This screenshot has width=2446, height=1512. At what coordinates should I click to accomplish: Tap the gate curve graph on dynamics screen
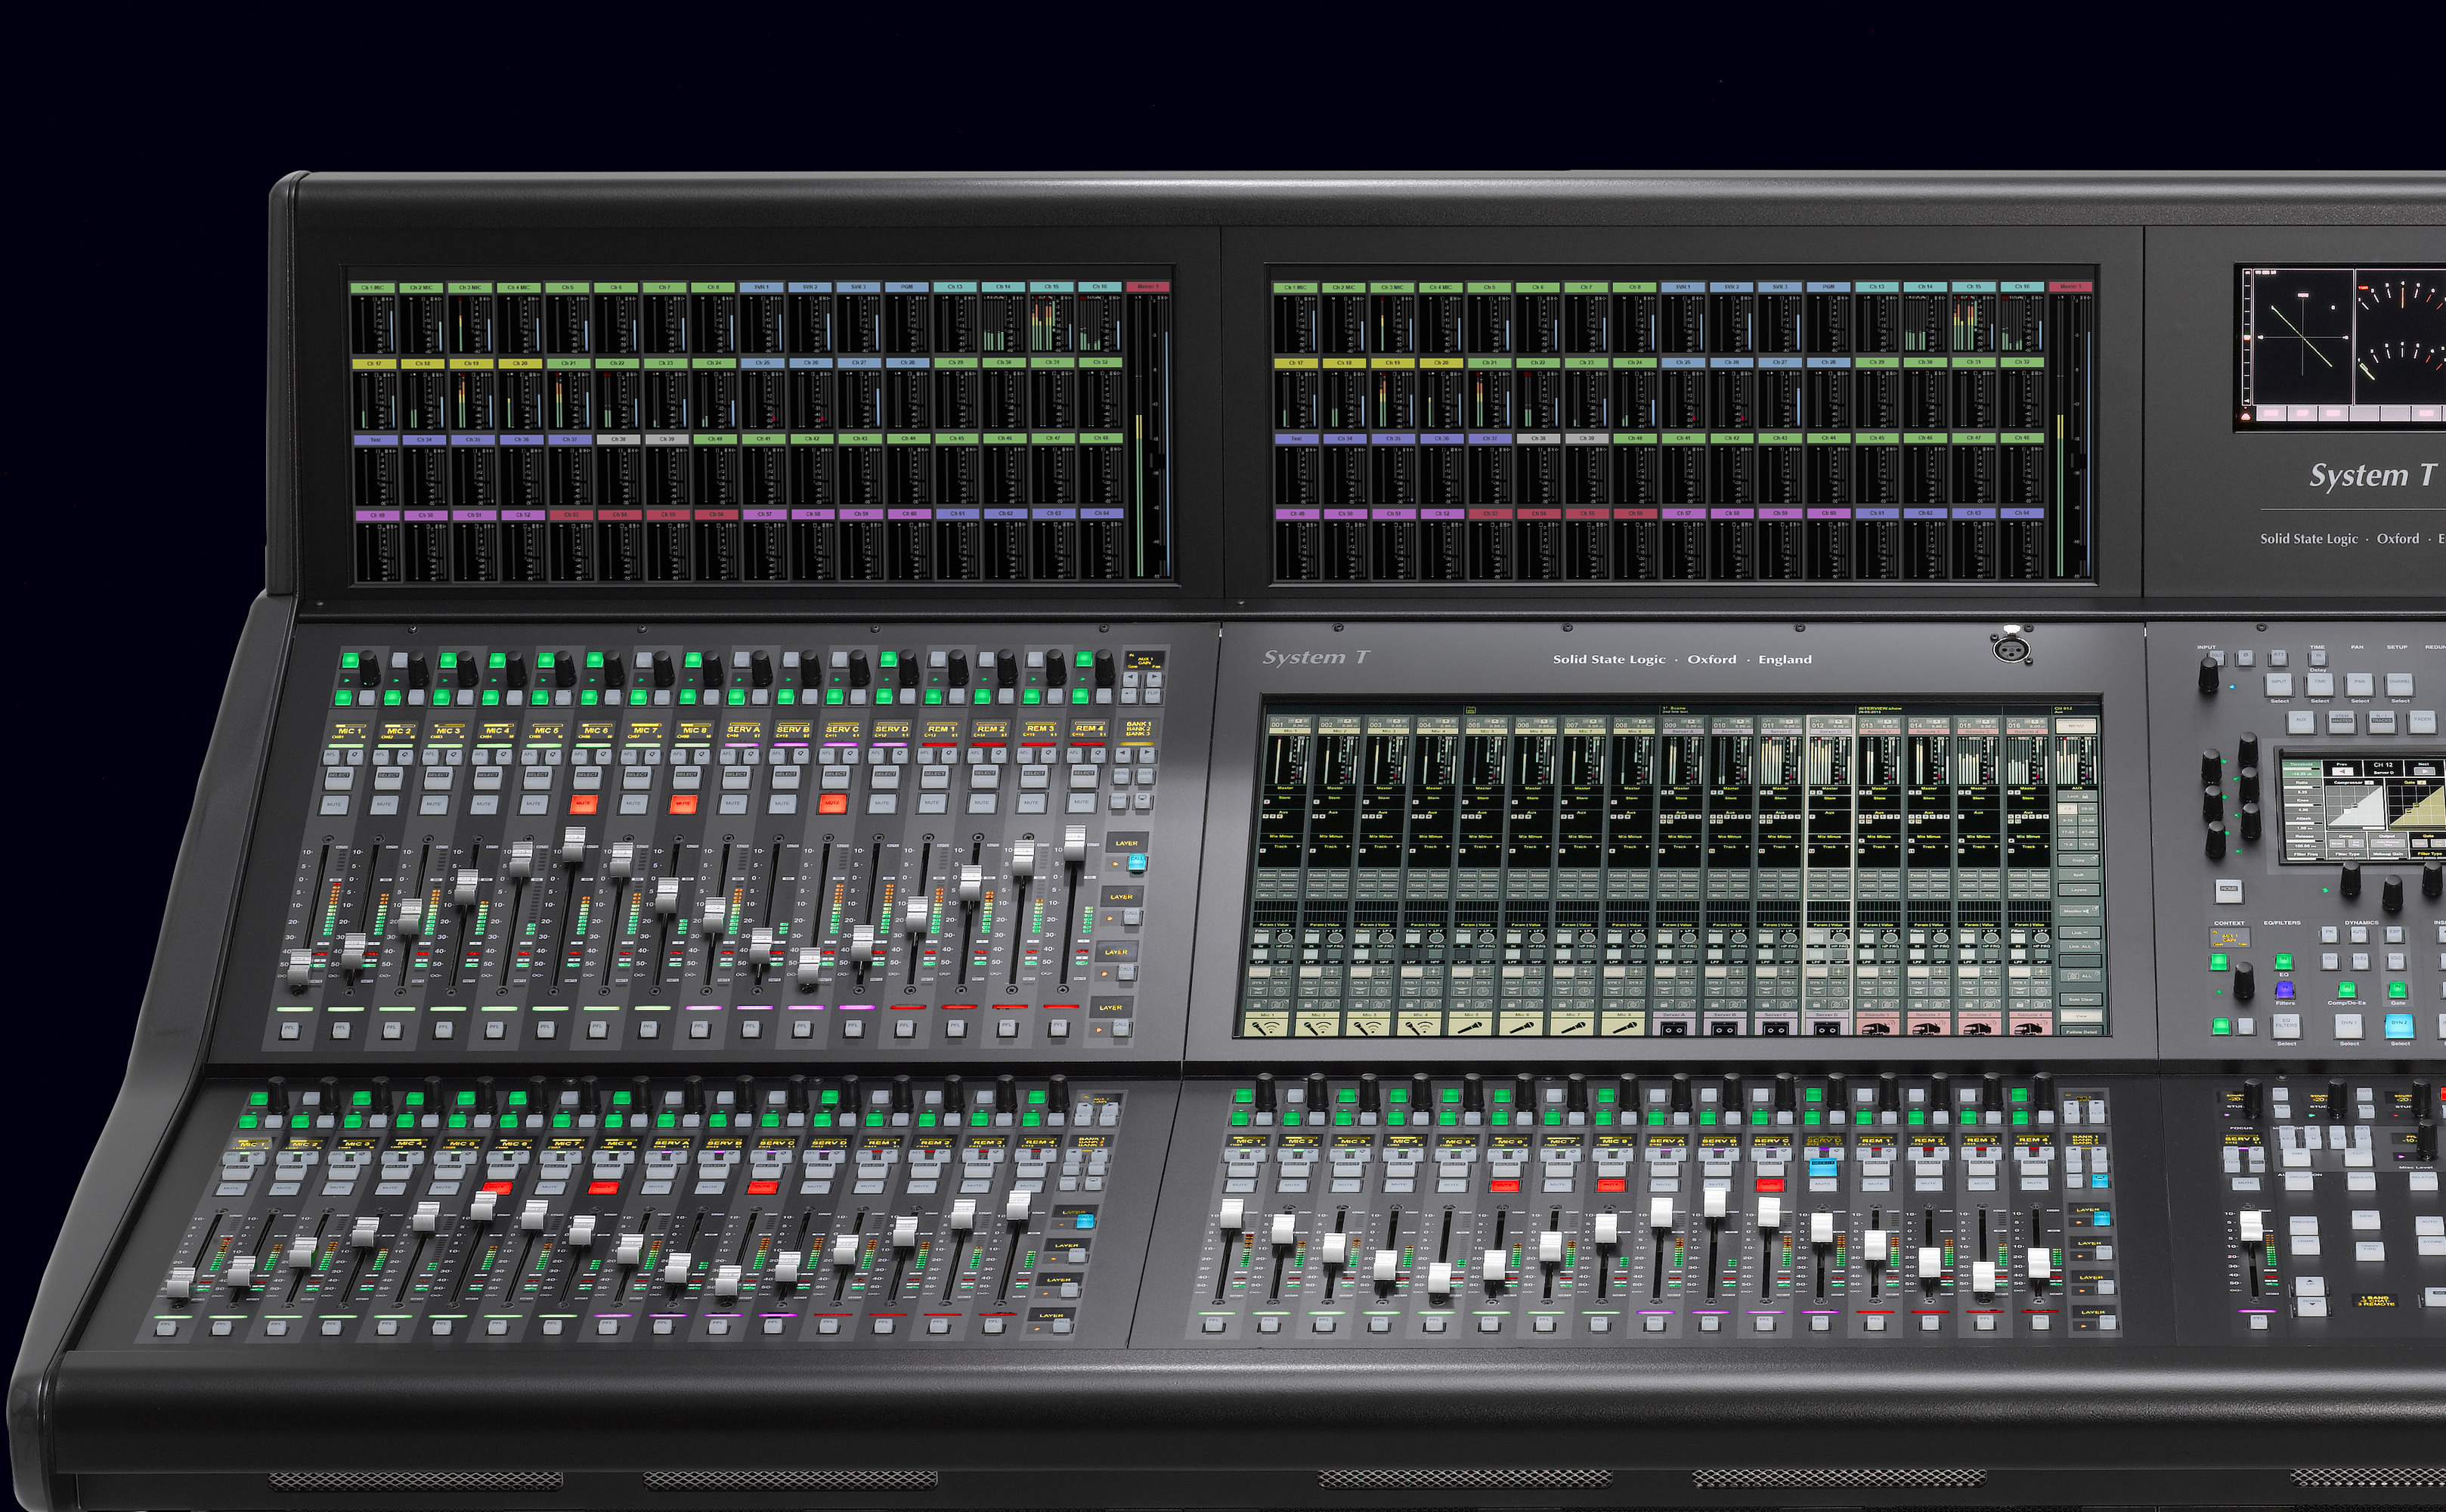point(2417,807)
